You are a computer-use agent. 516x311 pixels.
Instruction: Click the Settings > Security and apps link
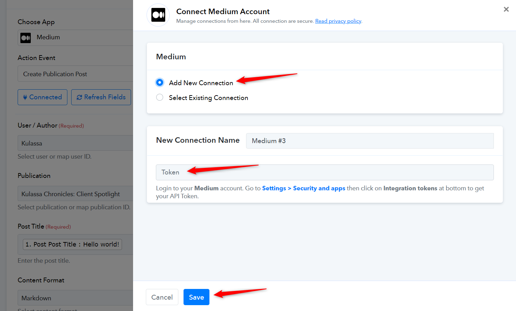(x=304, y=188)
